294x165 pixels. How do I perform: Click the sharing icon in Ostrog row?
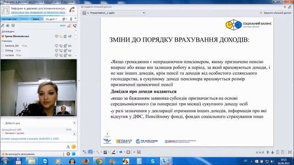tap(70, 50)
